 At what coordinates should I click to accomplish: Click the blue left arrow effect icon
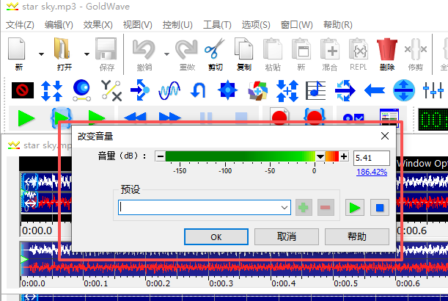[375, 90]
